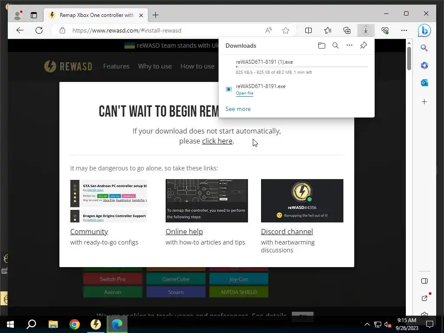Viewport: 444px width, 333px height.
Task: Click the NVIDIA SHIELD button
Action: pos(239,292)
